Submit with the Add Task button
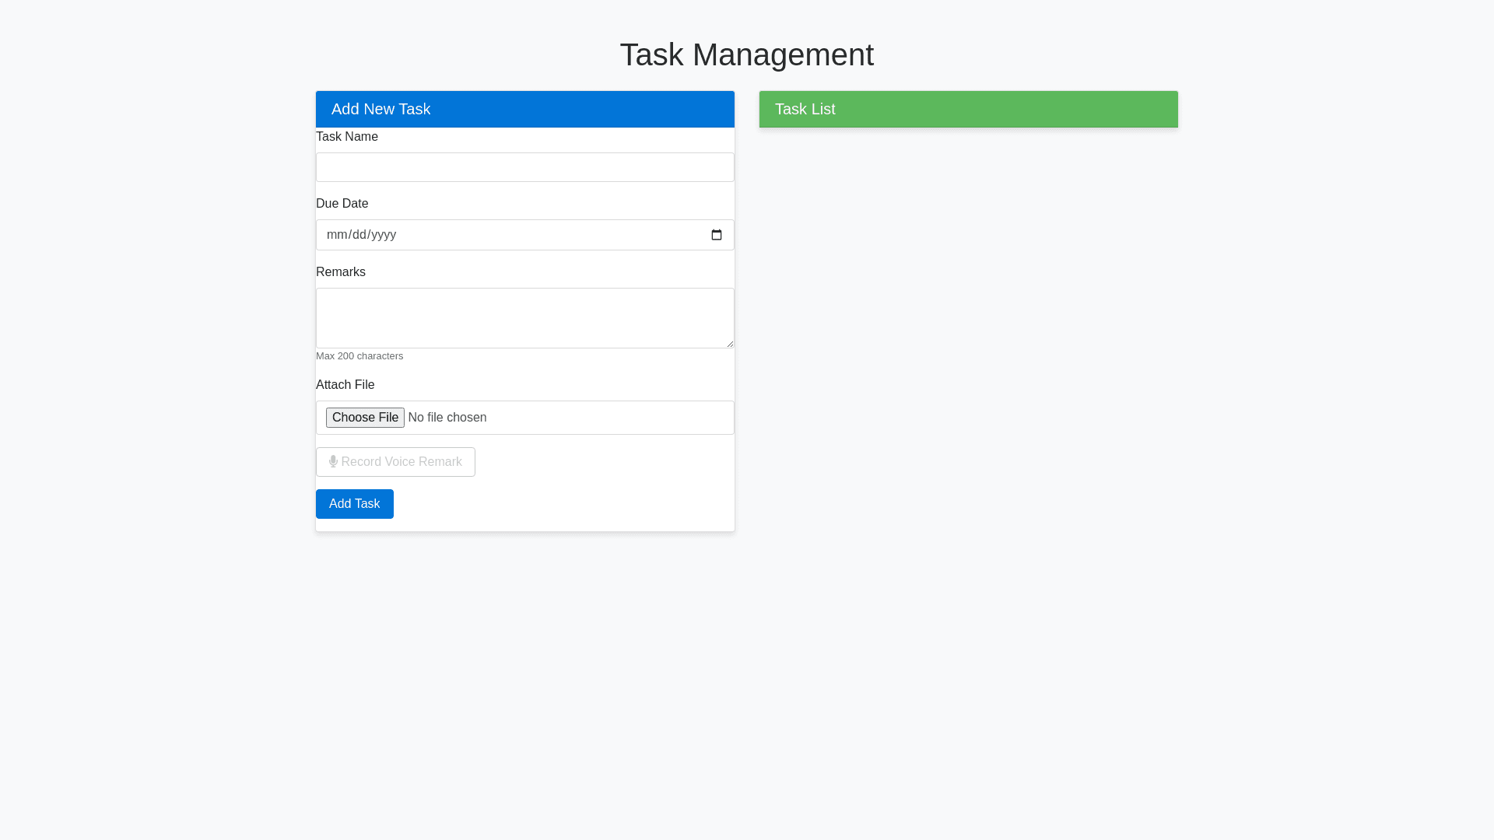Image resolution: width=1494 pixels, height=840 pixels. tap(354, 504)
